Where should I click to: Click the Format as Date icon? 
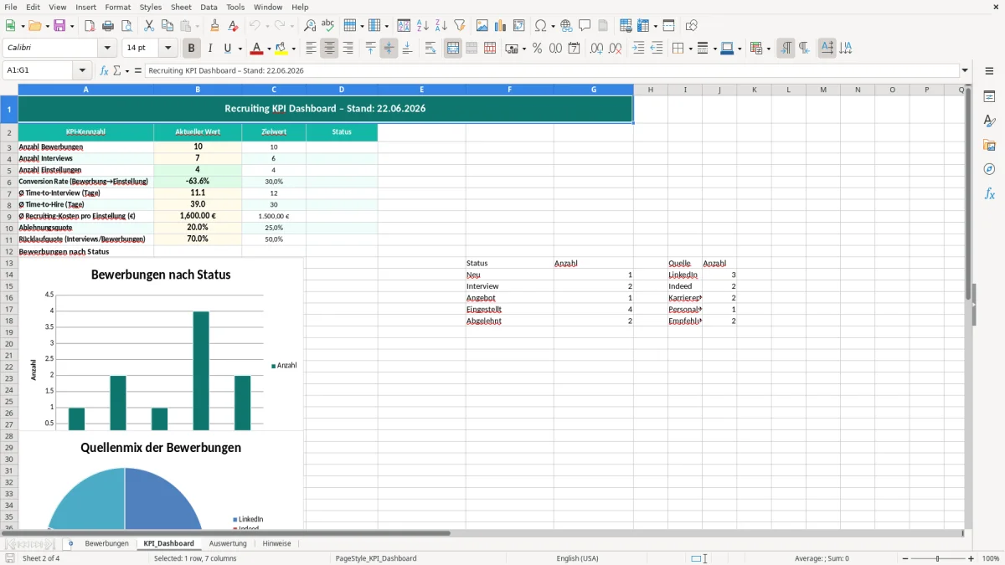[575, 49]
